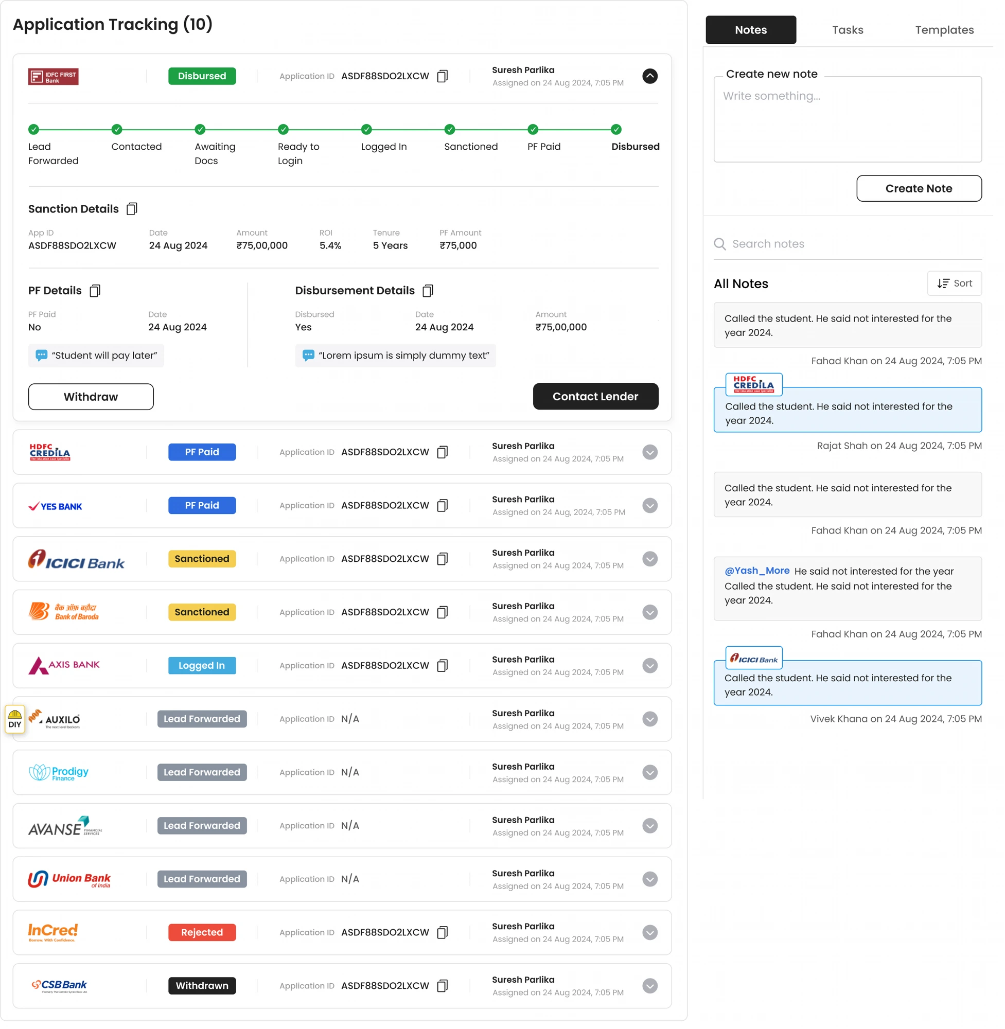Expand the Prodigy Finance application row
The image size is (1005, 1029).
(650, 773)
